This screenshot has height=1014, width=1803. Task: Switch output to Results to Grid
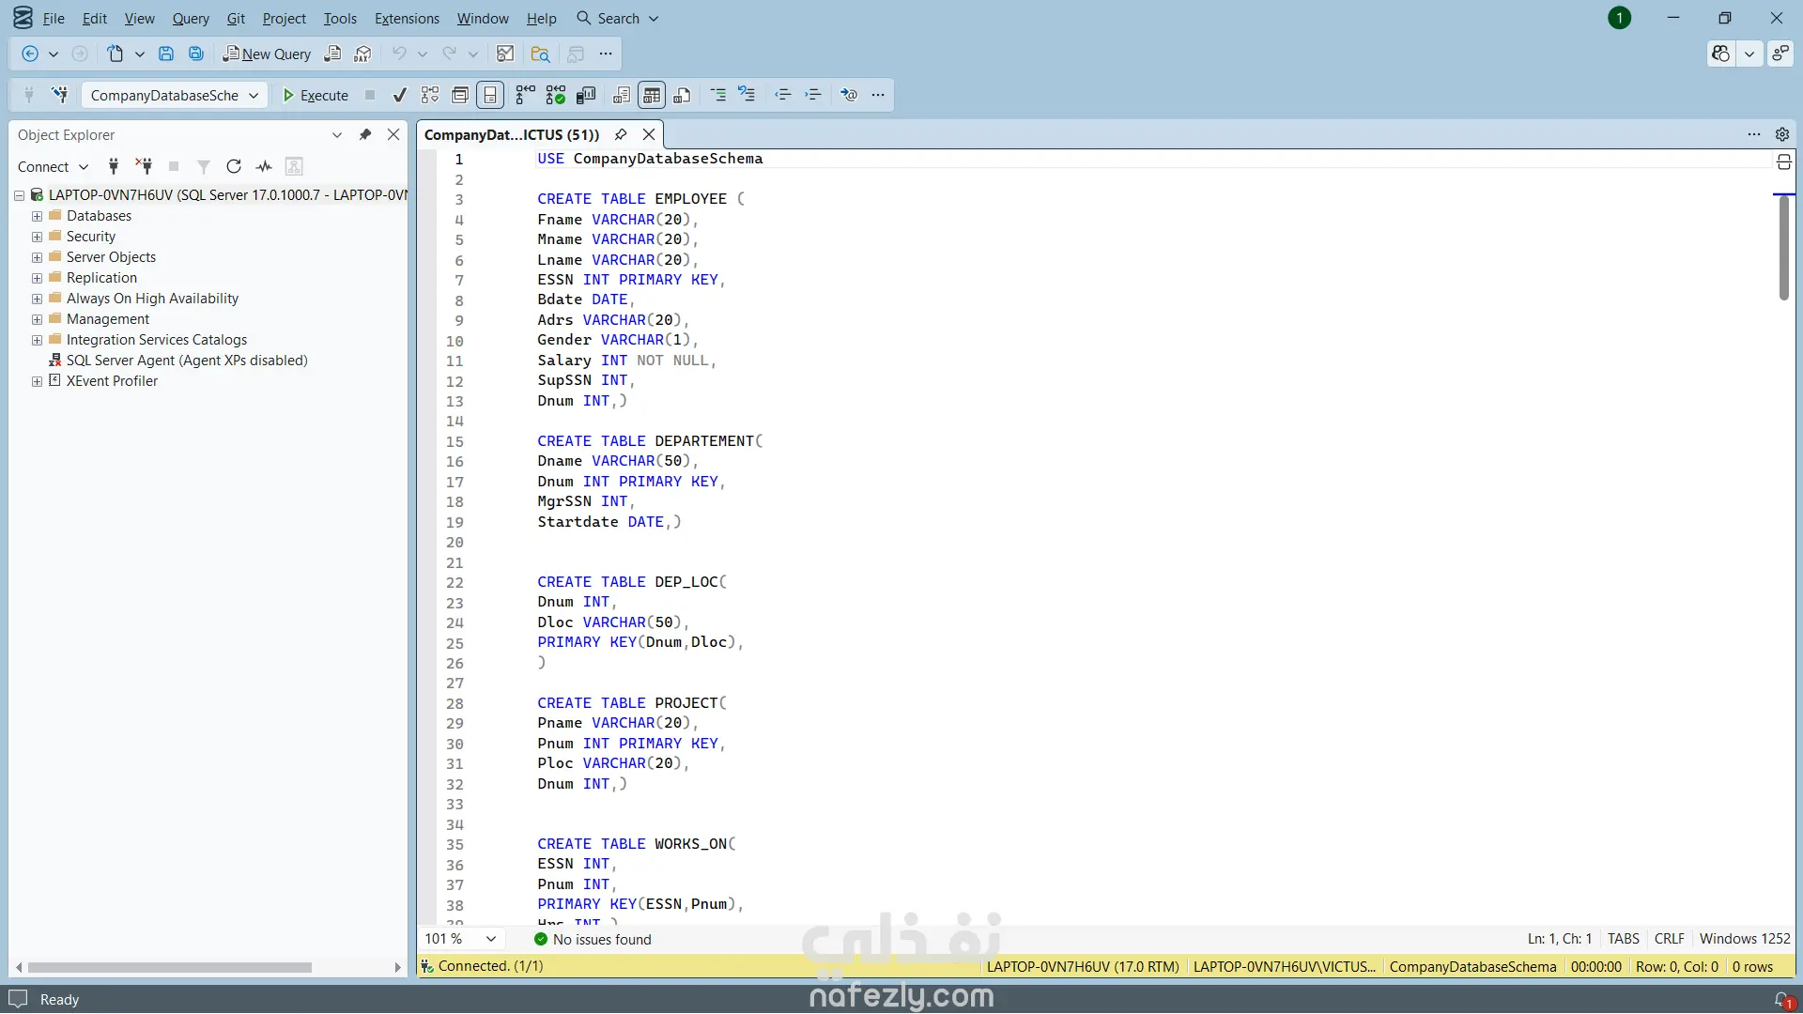[652, 95]
